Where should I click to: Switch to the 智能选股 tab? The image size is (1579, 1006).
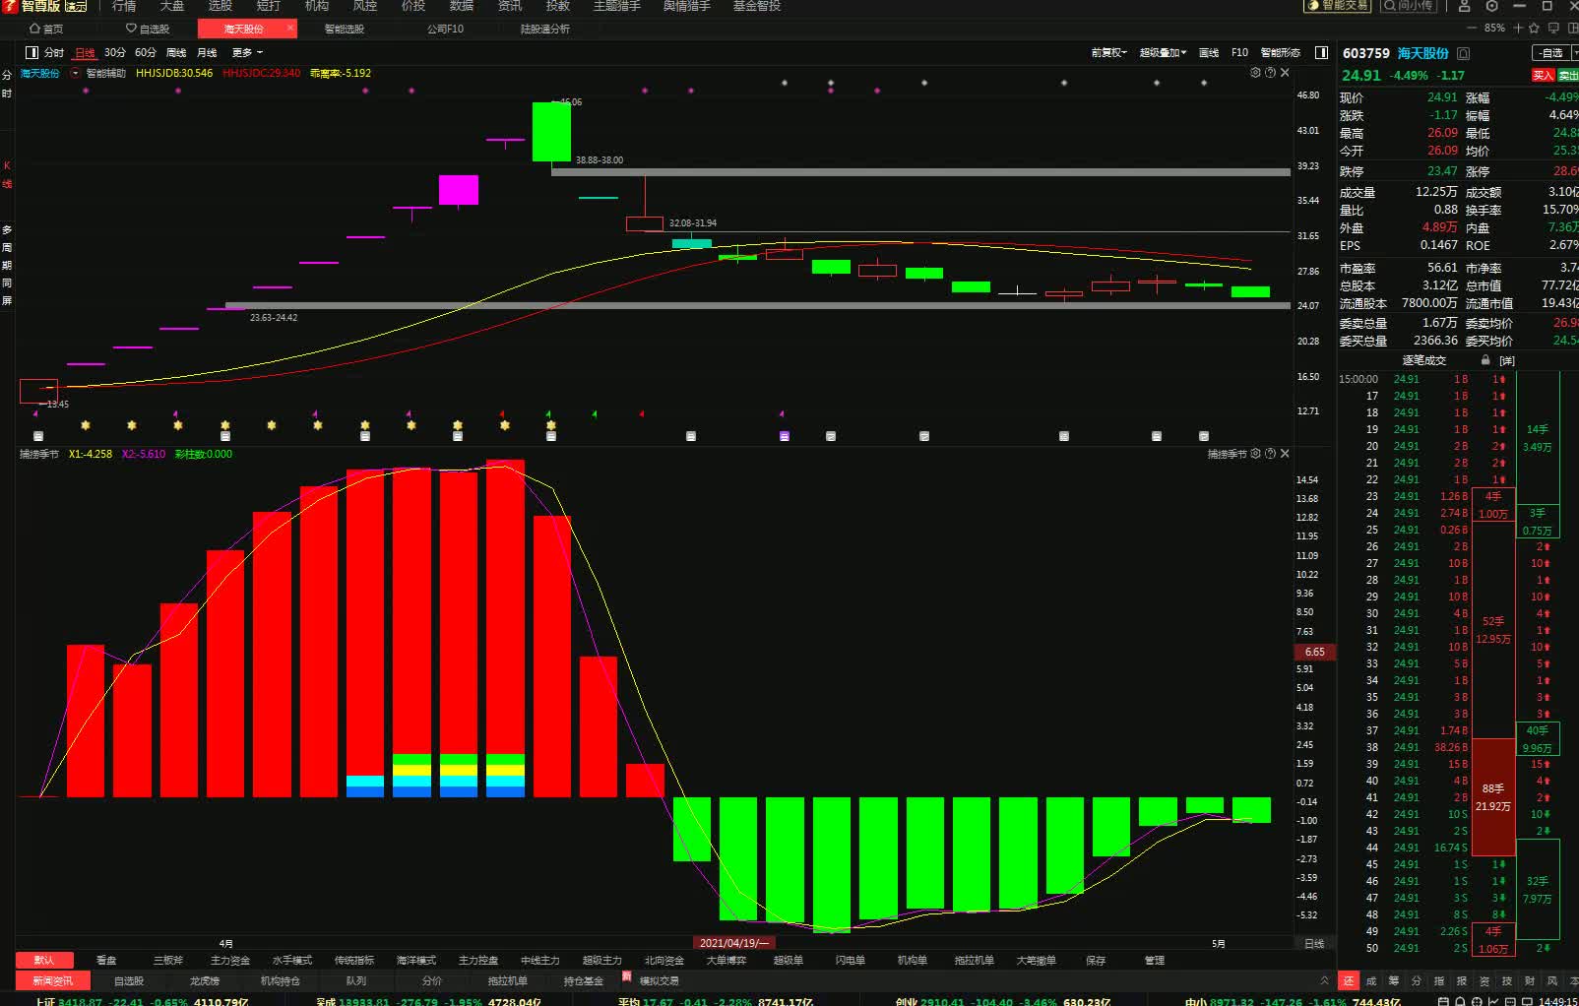[x=344, y=29]
